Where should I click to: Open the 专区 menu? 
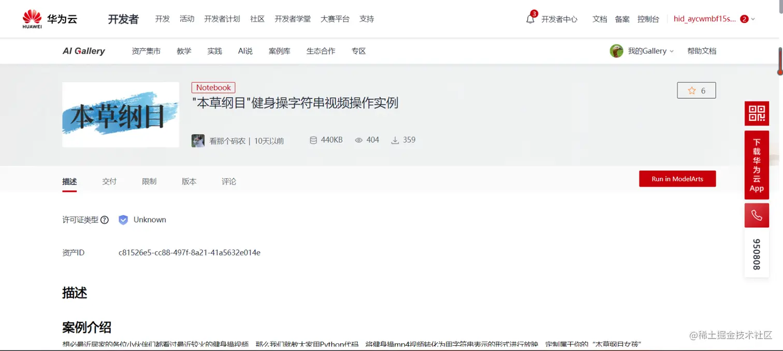click(x=358, y=51)
